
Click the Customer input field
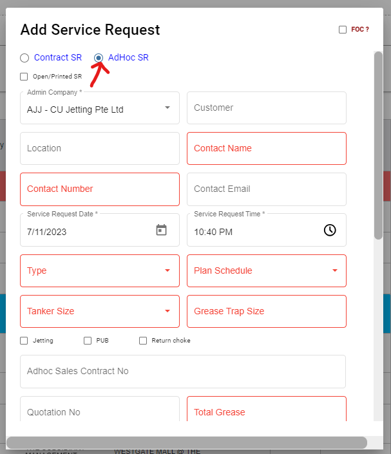[x=266, y=108]
